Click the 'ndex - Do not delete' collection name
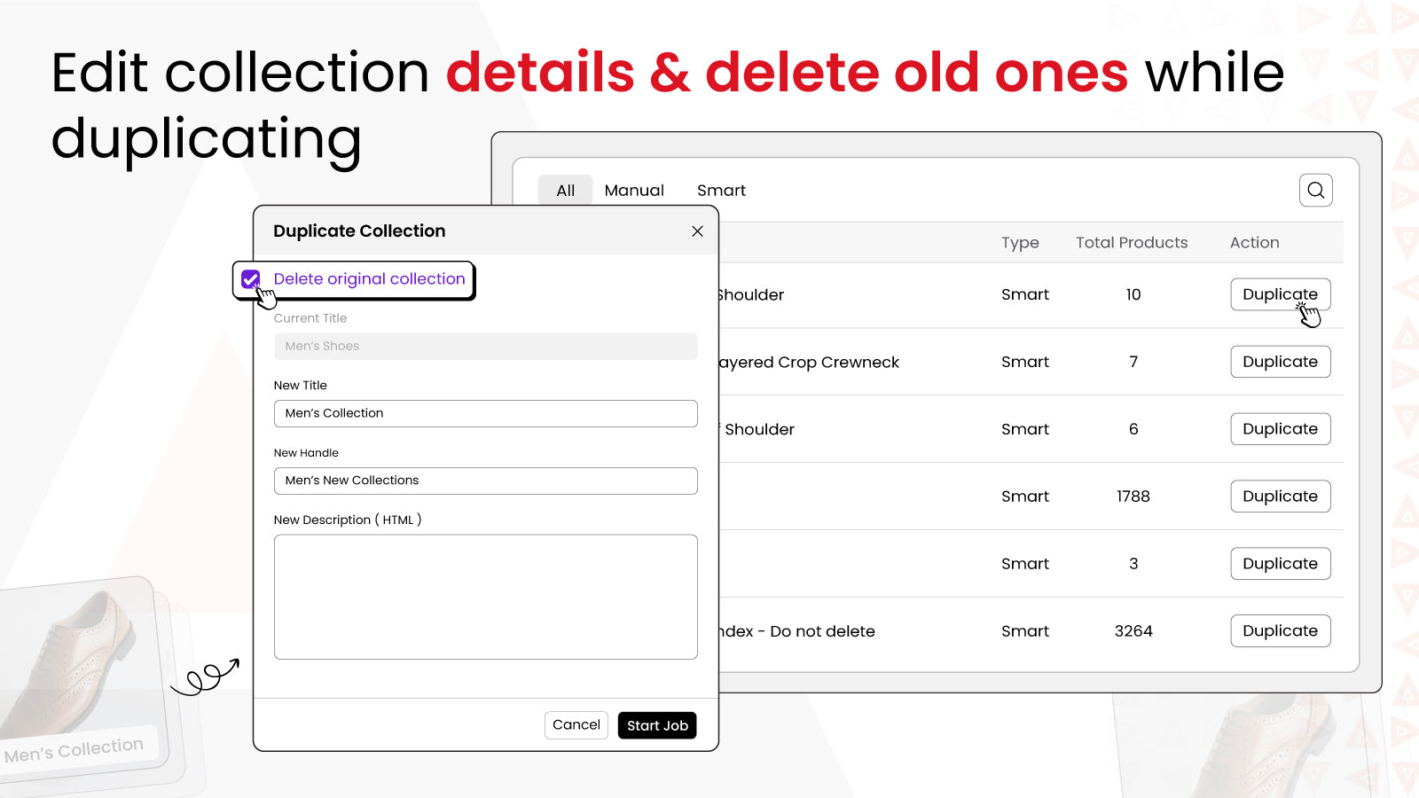The width and height of the screenshot is (1419, 798). [x=796, y=631]
